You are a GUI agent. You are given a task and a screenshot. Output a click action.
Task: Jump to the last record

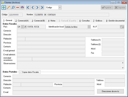[42, 7]
